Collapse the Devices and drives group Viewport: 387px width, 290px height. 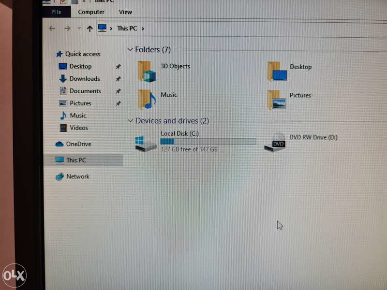[x=130, y=120]
